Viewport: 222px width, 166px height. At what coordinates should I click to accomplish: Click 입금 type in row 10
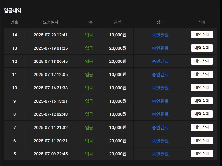(89, 88)
